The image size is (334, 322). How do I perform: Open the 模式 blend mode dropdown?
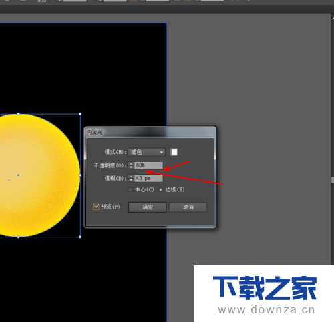click(146, 152)
